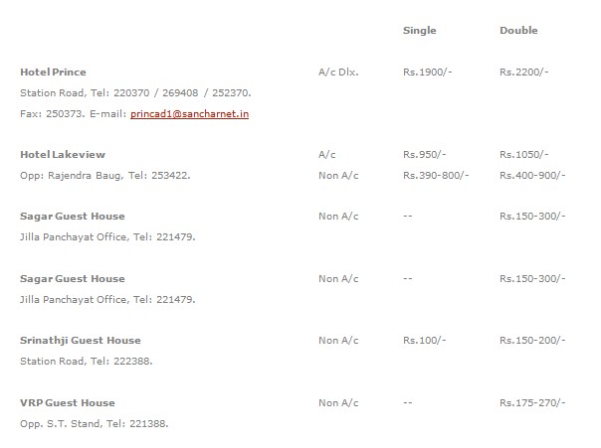The height and width of the screenshot is (448, 601).
Task: Select the Single column header
Action: coord(419,31)
